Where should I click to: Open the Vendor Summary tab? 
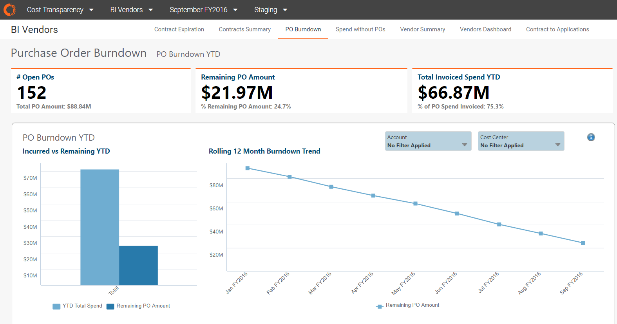click(x=422, y=29)
